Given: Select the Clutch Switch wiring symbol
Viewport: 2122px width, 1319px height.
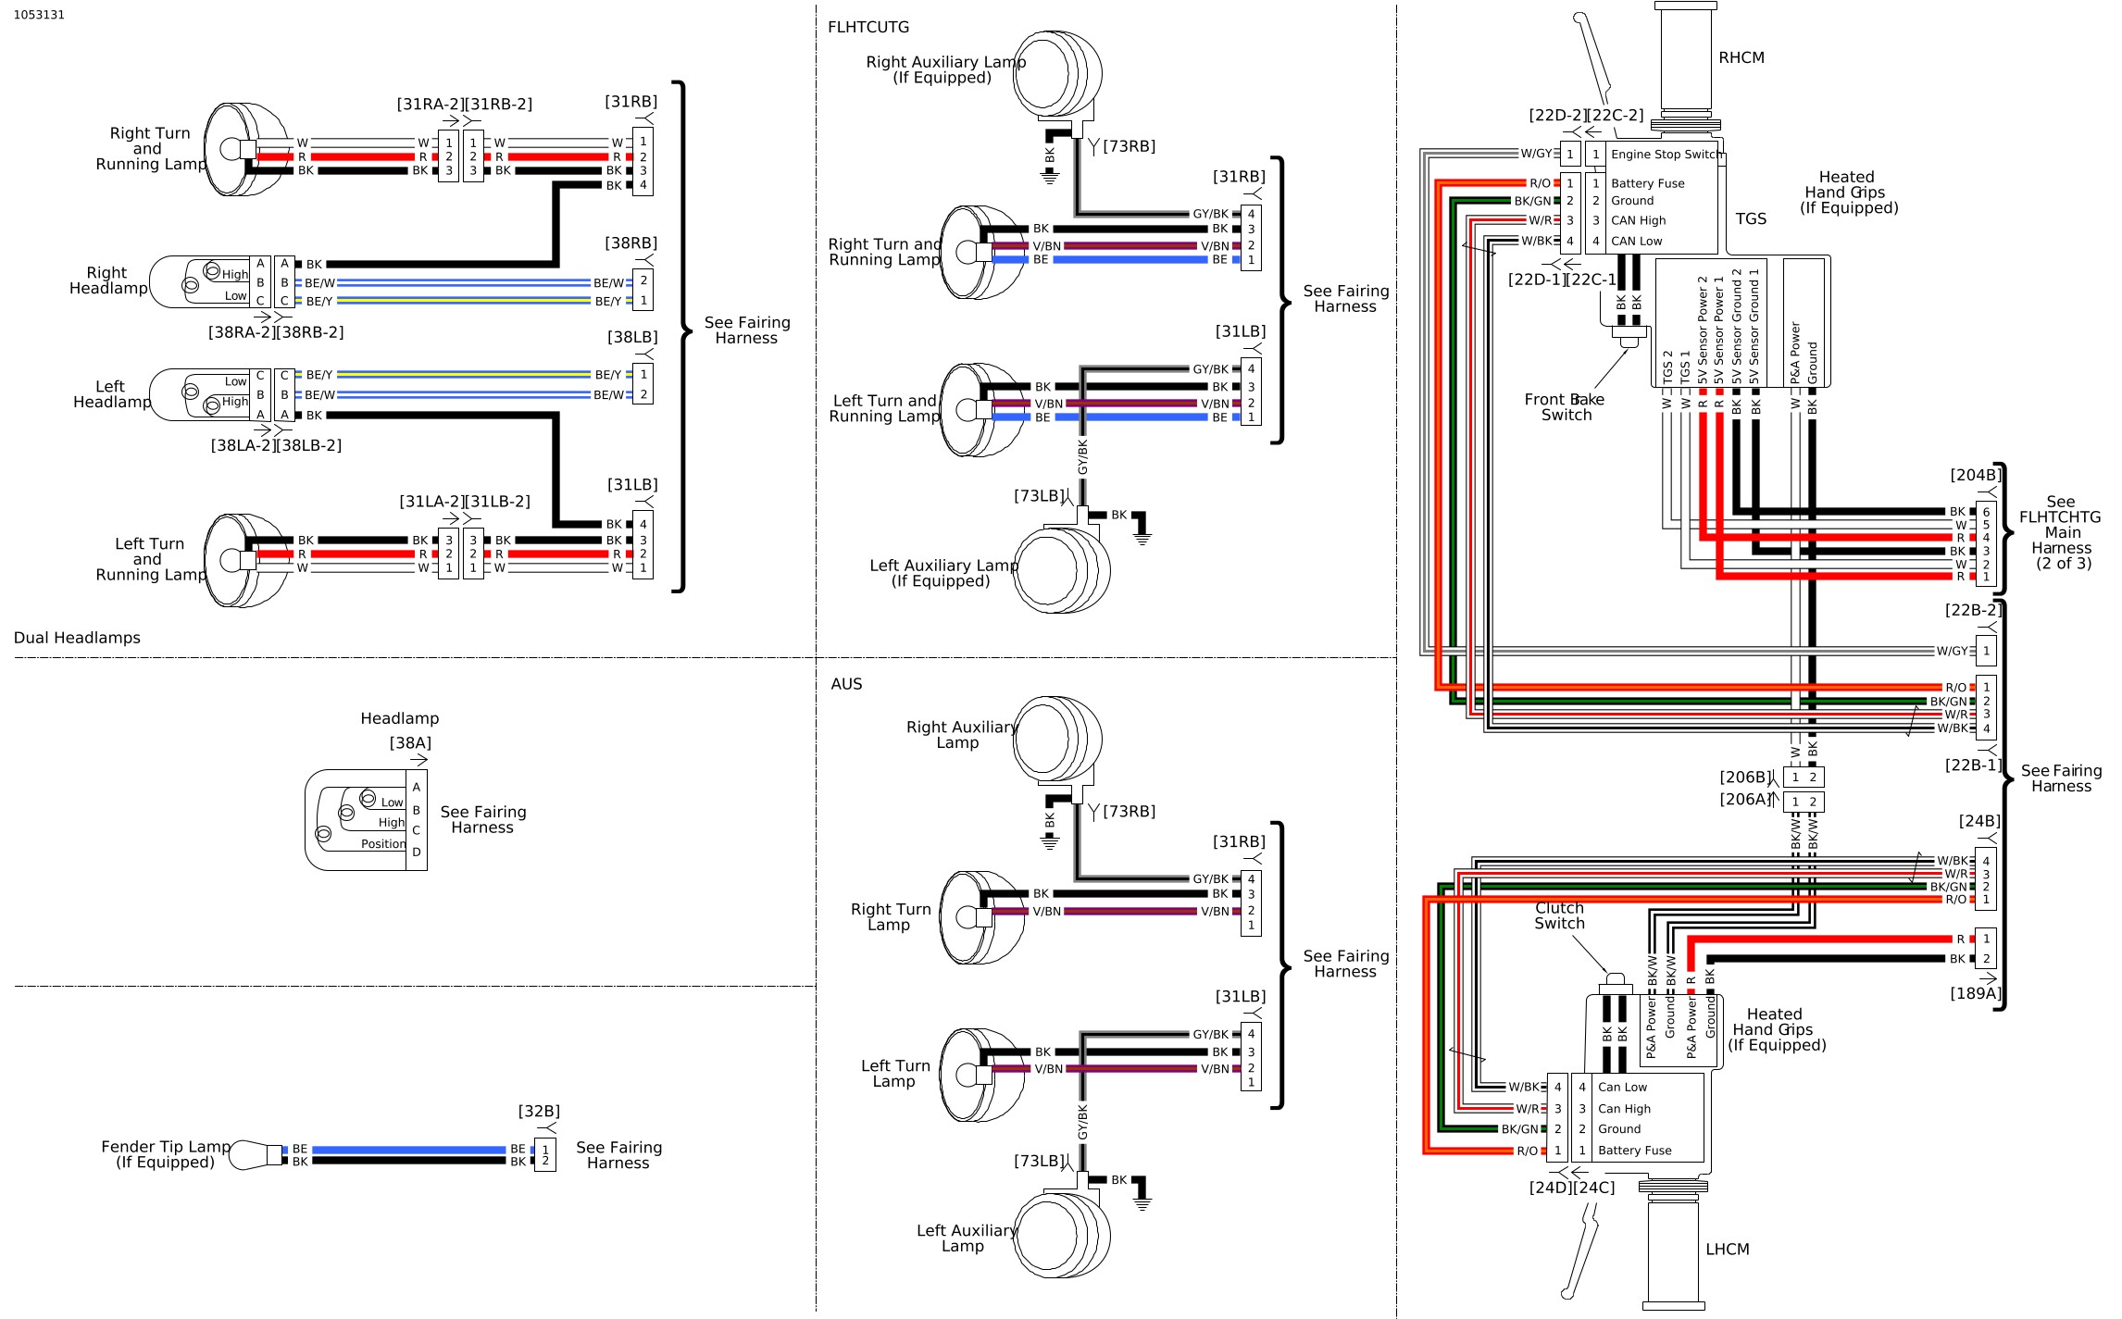Looking at the screenshot, I should pos(1599,978).
